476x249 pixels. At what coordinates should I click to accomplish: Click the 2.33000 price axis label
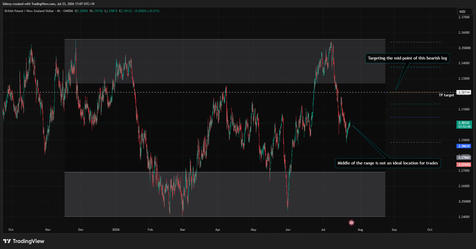(464, 79)
